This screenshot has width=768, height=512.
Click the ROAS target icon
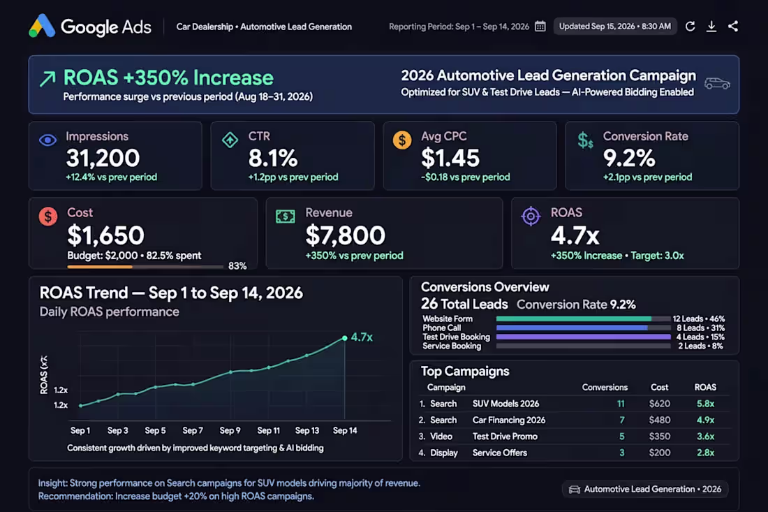pyautogui.click(x=531, y=216)
